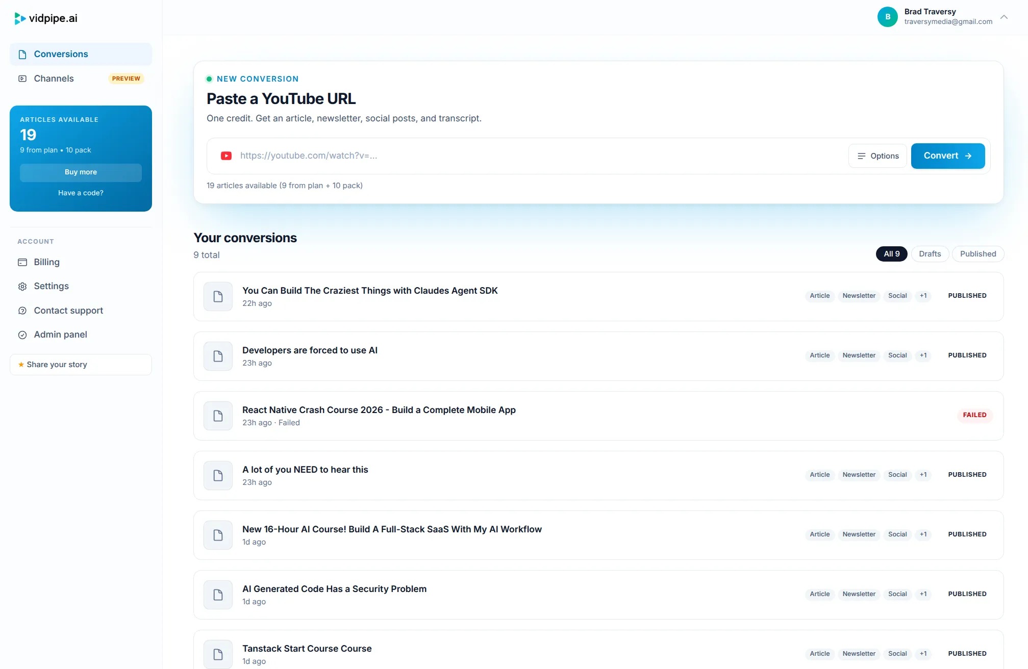Click Newsletter tag on New 16-Hour AI Course row
The image size is (1028, 669).
(x=859, y=534)
